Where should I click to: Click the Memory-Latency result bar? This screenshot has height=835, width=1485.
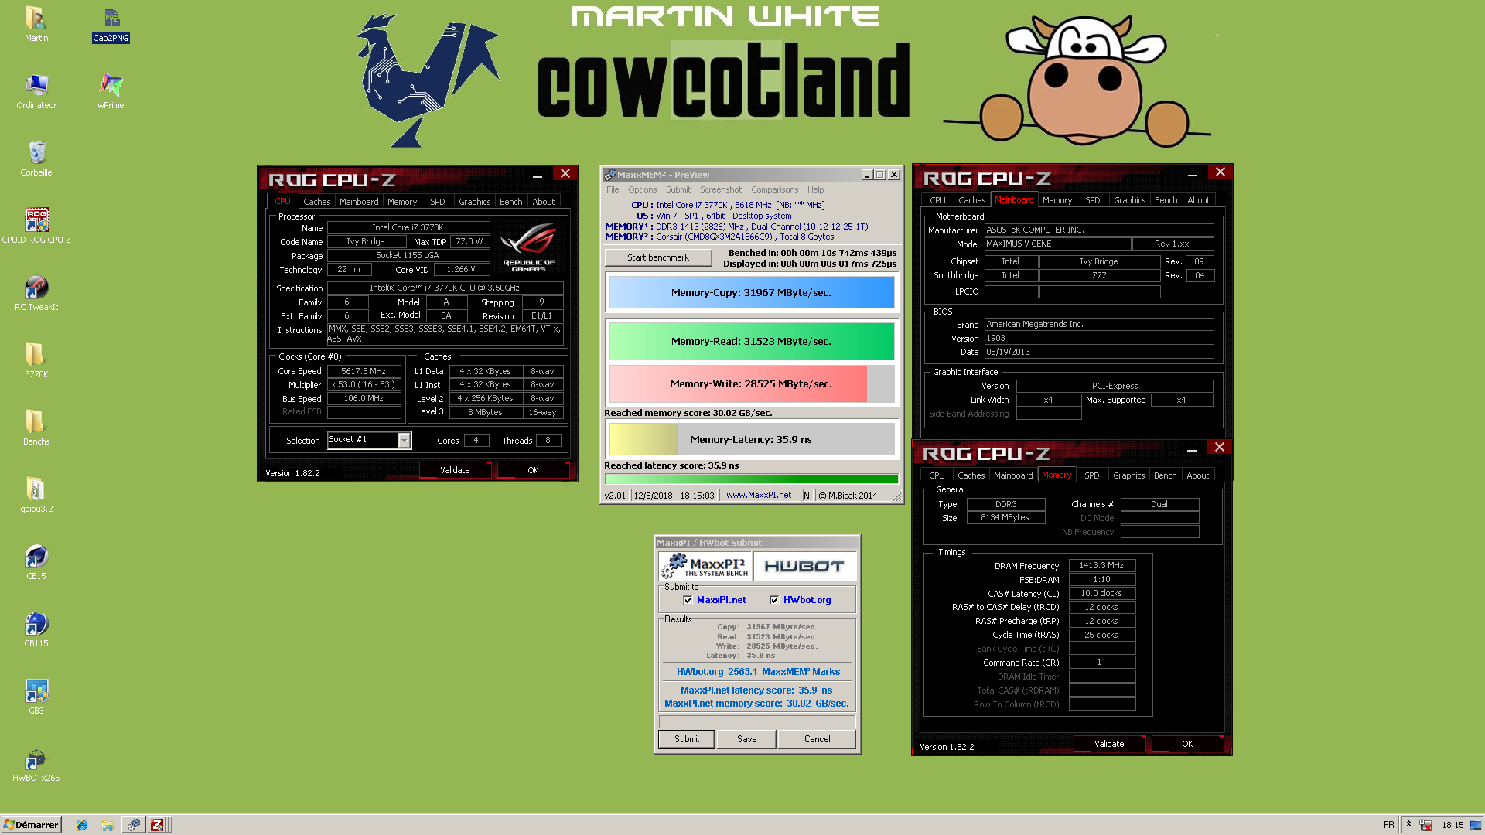point(752,440)
